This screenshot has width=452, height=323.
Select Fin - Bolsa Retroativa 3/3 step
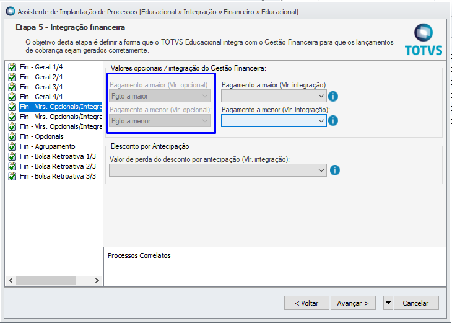(x=58, y=176)
